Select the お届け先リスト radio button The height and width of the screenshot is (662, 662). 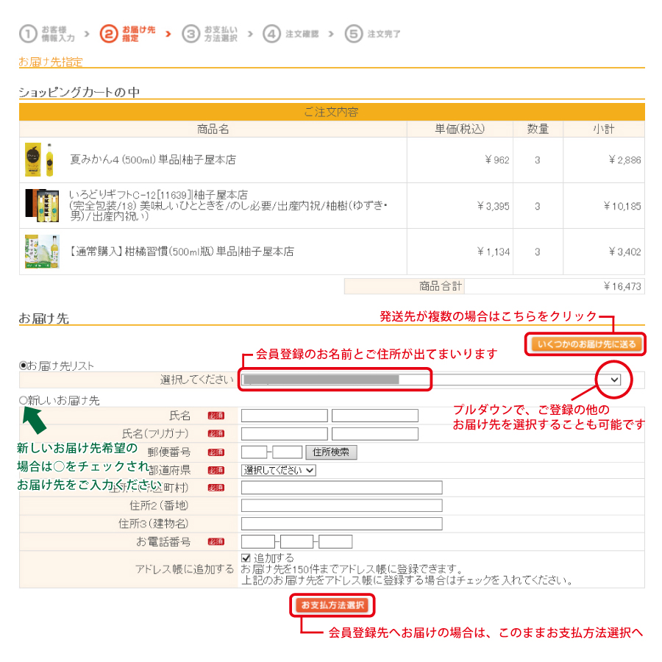pos(24,366)
